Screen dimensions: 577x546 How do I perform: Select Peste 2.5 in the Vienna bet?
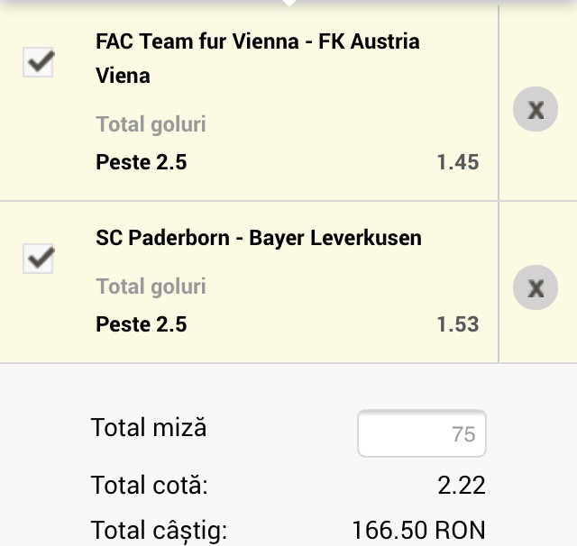click(x=142, y=162)
